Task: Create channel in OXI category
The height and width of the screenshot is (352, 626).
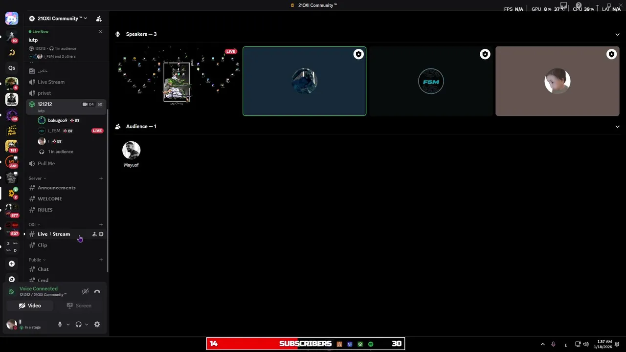Action: pos(101,225)
